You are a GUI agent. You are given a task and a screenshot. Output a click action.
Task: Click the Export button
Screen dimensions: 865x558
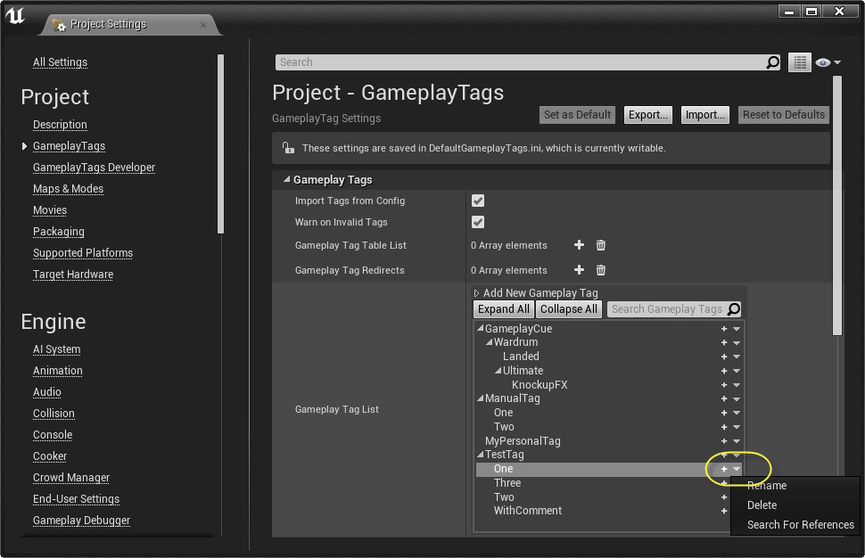point(647,114)
